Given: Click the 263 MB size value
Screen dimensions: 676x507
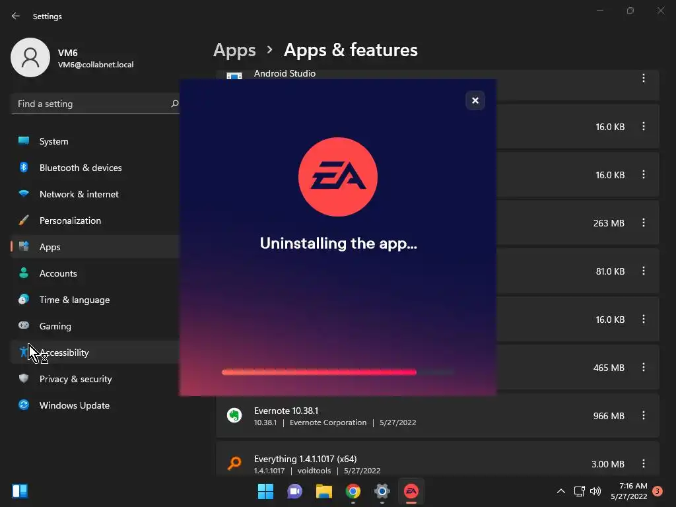Looking at the screenshot, I should (609, 223).
